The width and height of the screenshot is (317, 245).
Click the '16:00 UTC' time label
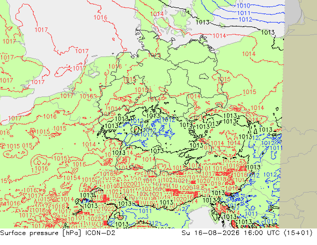coord(261,233)
